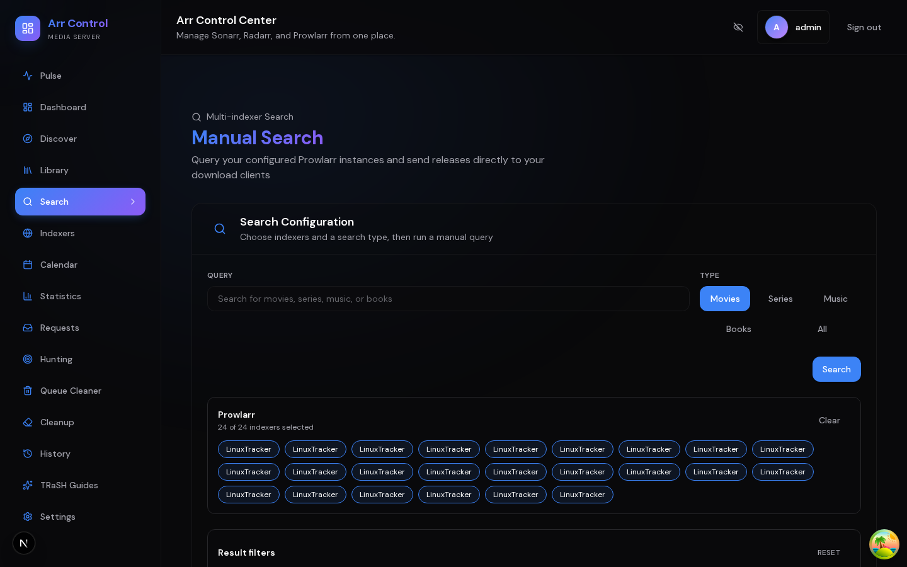Click the Arr Control title link
Image resolution: width=907 pixels, height=567 pixels.
click(x=78, y=23)
